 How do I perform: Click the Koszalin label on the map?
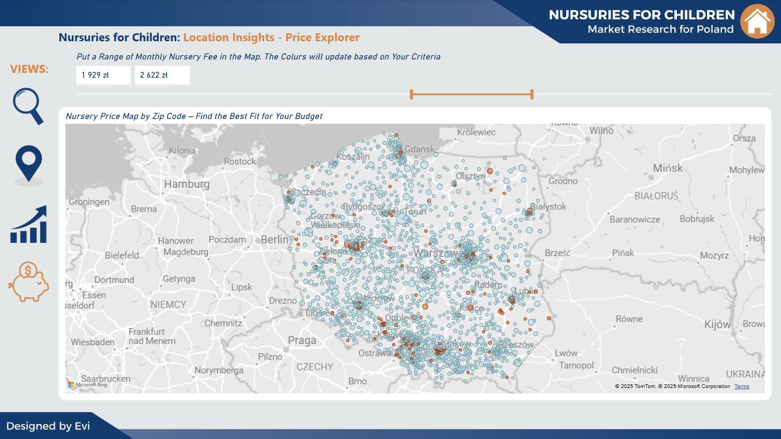pyautogui.click(x=353, y=157)
